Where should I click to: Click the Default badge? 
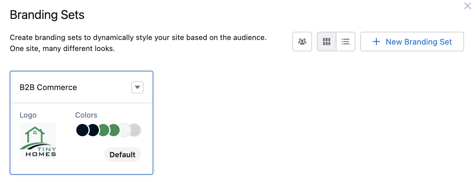(x=122, y=155)
